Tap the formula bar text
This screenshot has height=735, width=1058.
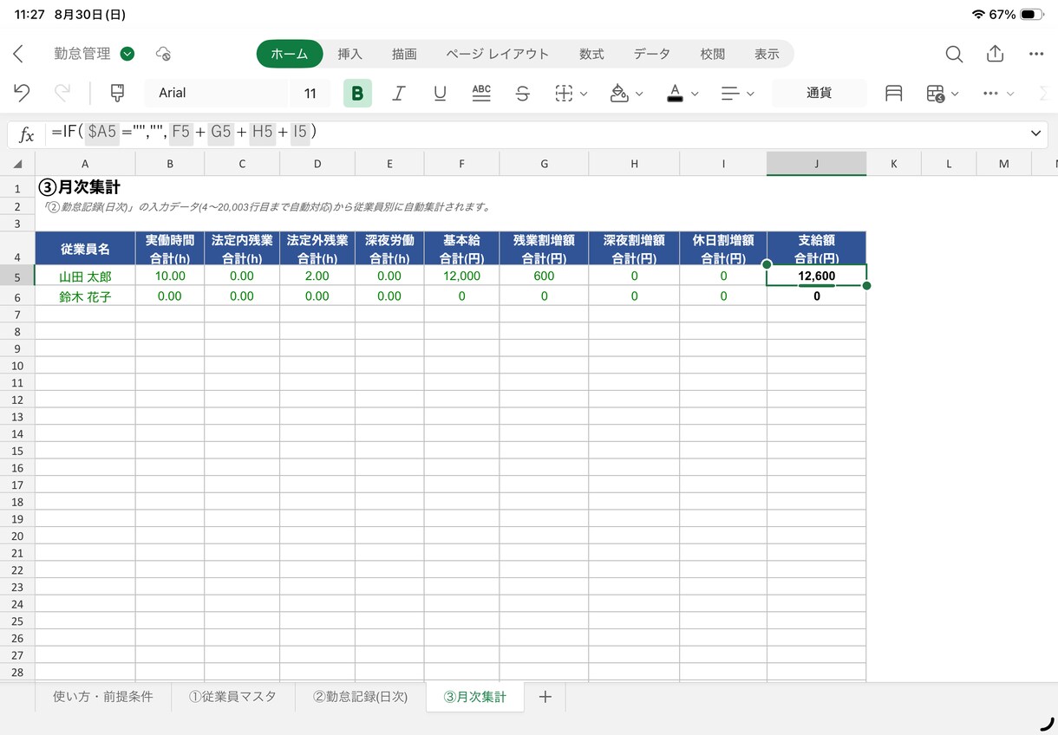tap(184, 133)
